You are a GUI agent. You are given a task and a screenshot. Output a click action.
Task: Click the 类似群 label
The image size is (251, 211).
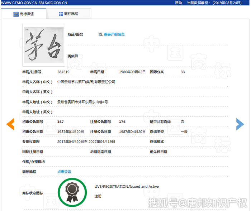point(73,56)
